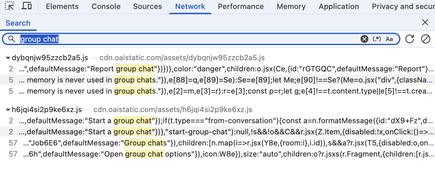
Task: Click the clear search results icon
Action: pos(425,39)
